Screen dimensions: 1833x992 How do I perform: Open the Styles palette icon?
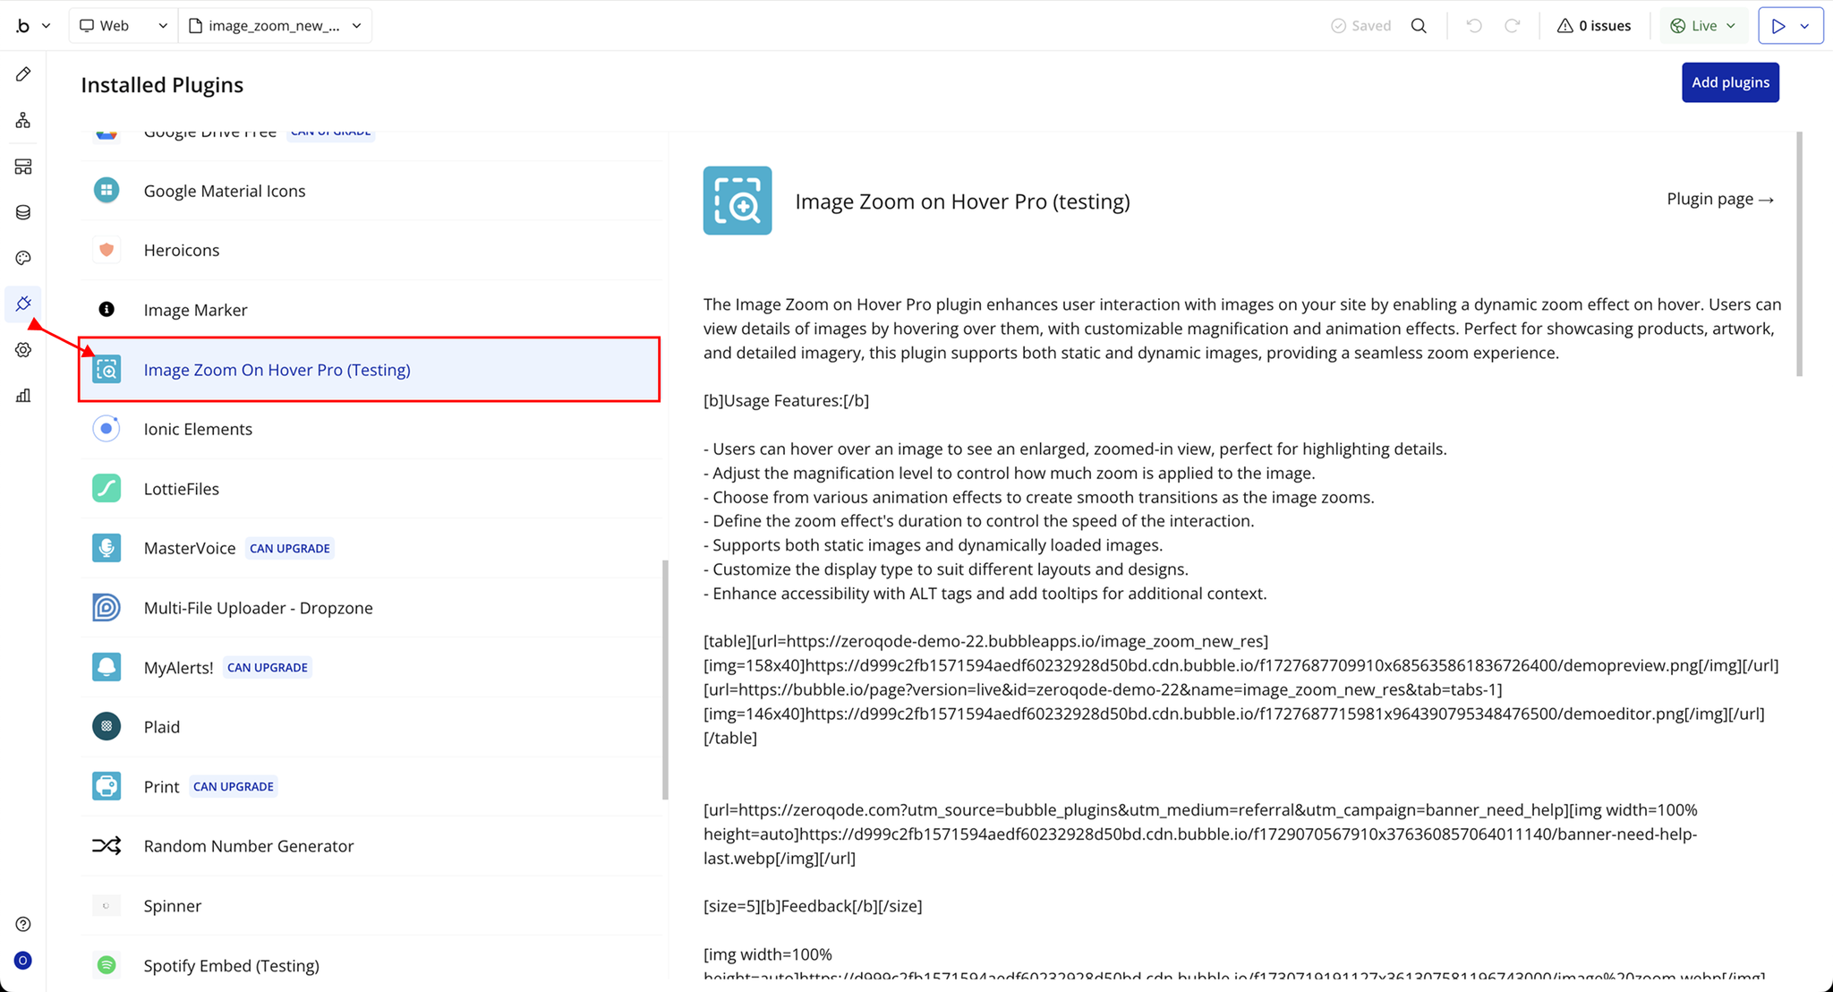tap(23, 258)
